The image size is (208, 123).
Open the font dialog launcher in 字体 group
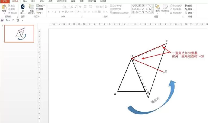[81, 17]
